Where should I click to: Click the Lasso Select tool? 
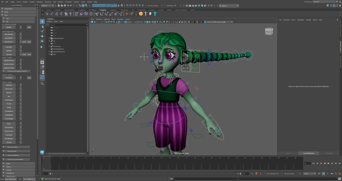pos(42,27)
